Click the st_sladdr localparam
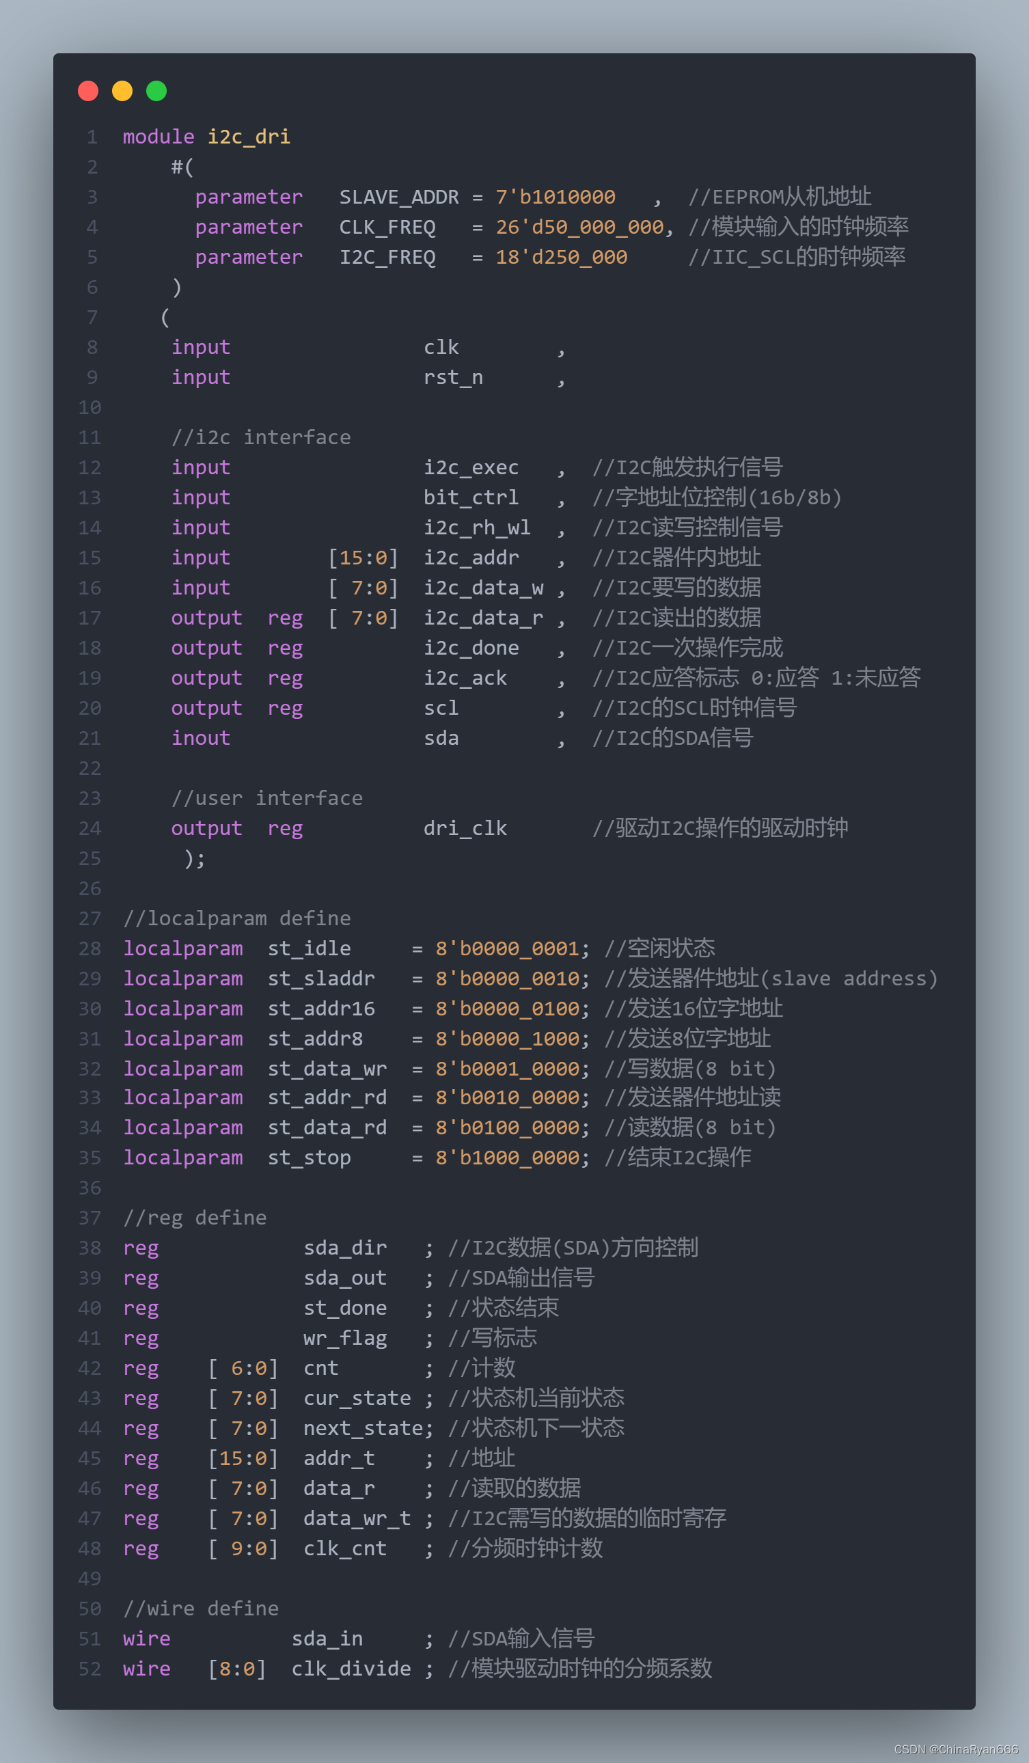 321,979
